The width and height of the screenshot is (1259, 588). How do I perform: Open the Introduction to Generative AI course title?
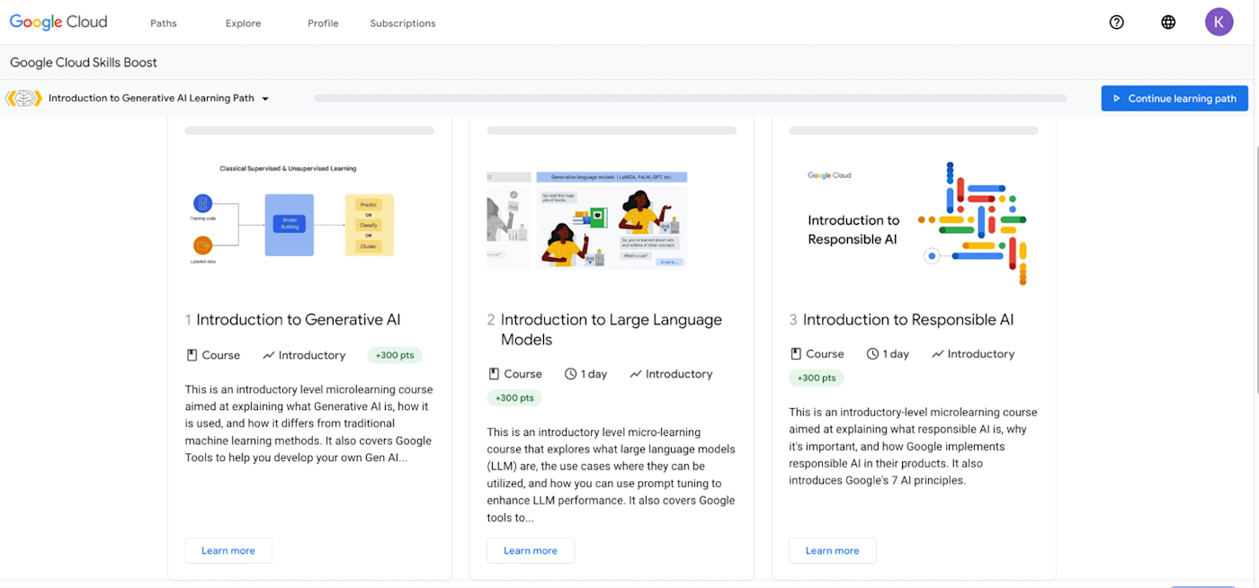pos(299,320)
